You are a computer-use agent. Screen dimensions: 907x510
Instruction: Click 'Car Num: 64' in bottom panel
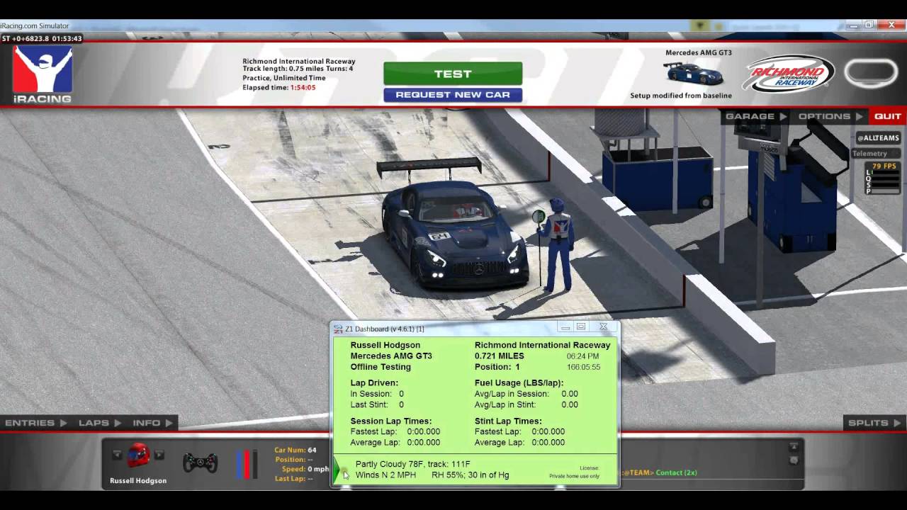click(x=295, y=450)
